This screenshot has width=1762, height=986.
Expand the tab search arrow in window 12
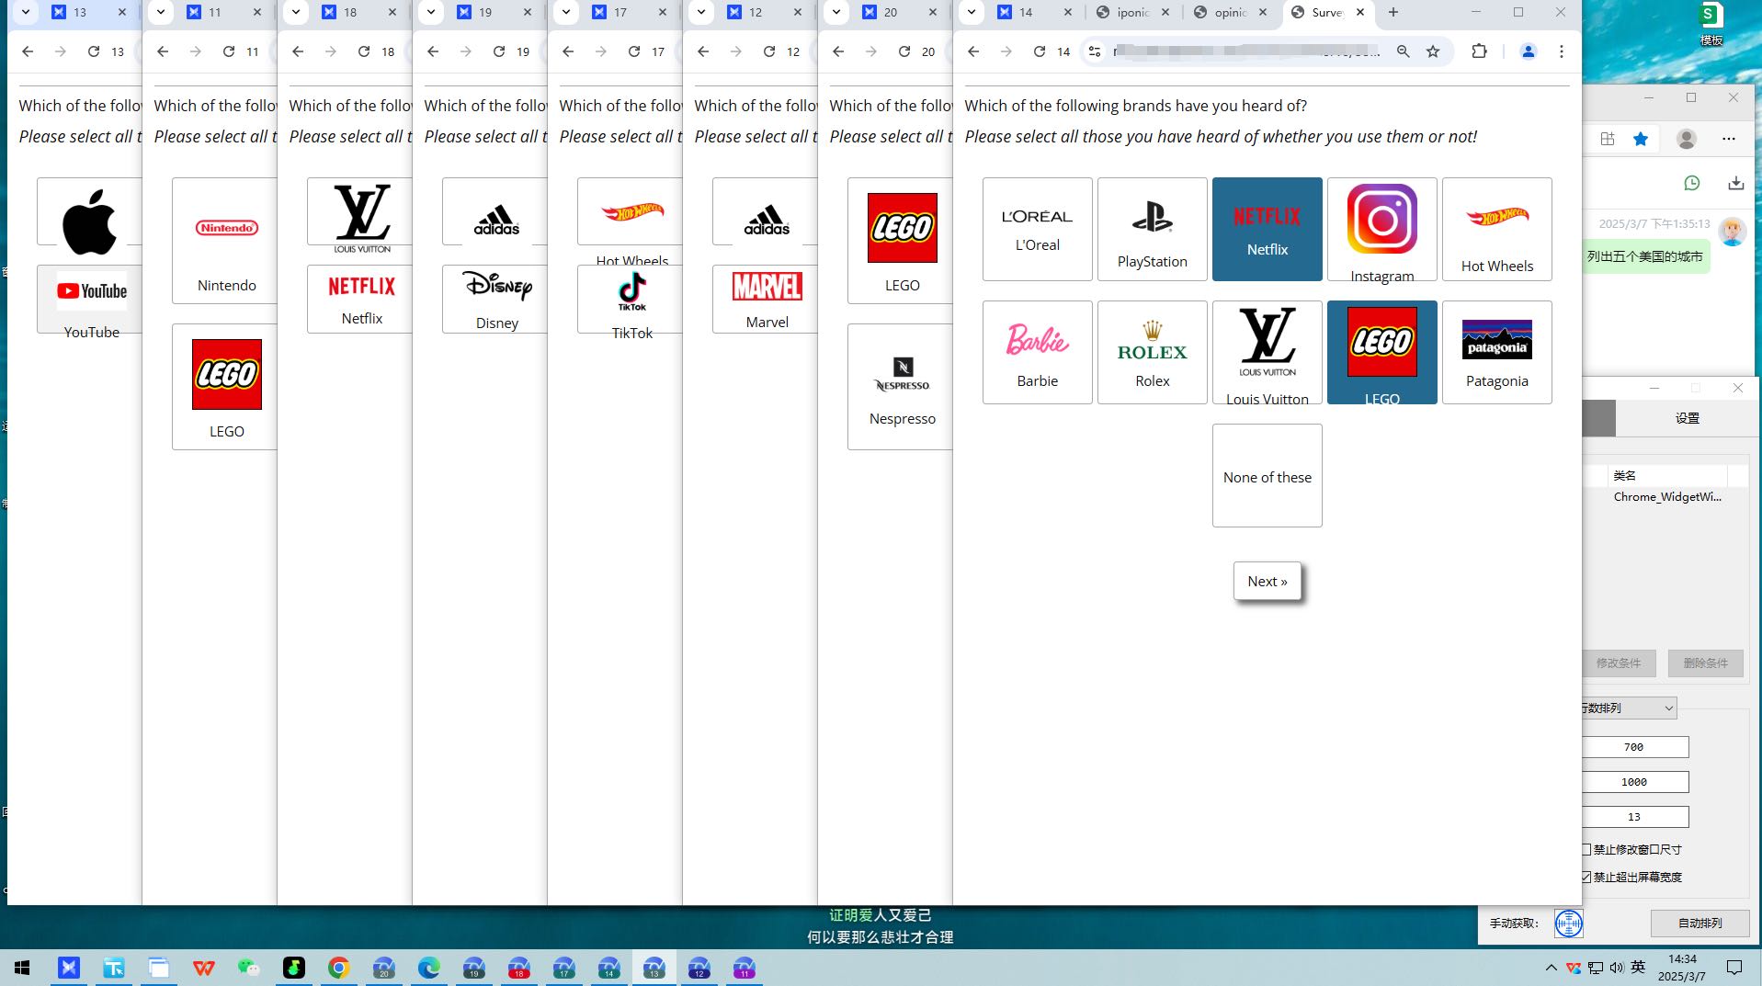tap(701, 12)
